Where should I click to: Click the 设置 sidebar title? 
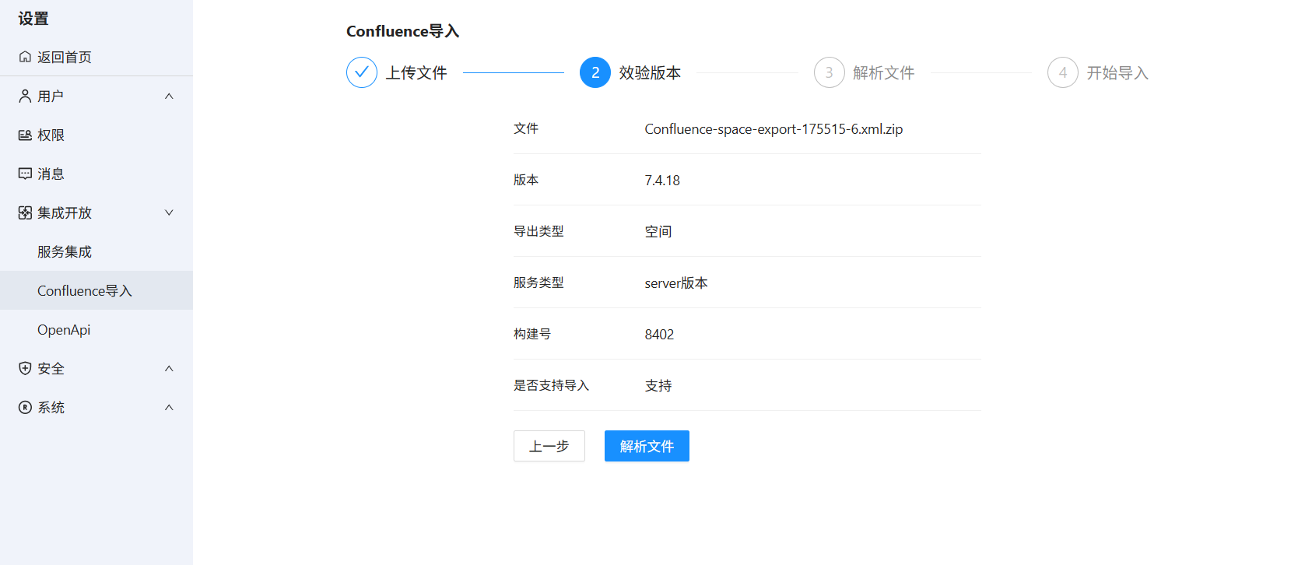[x=33, y=19]
